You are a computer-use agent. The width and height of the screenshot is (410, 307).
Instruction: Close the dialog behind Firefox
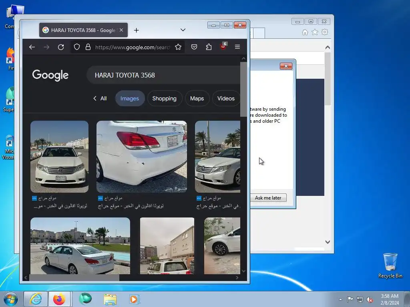tap(286, 66)
